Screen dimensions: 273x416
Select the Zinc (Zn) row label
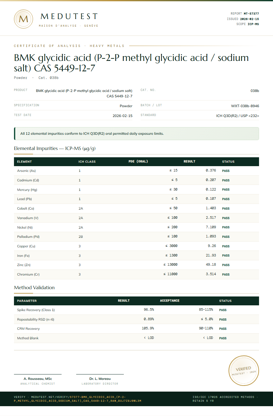(x=24, y=265)
